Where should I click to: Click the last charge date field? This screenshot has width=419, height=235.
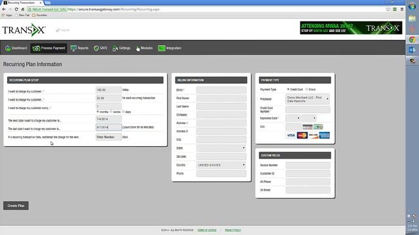[x=109, y=127]
